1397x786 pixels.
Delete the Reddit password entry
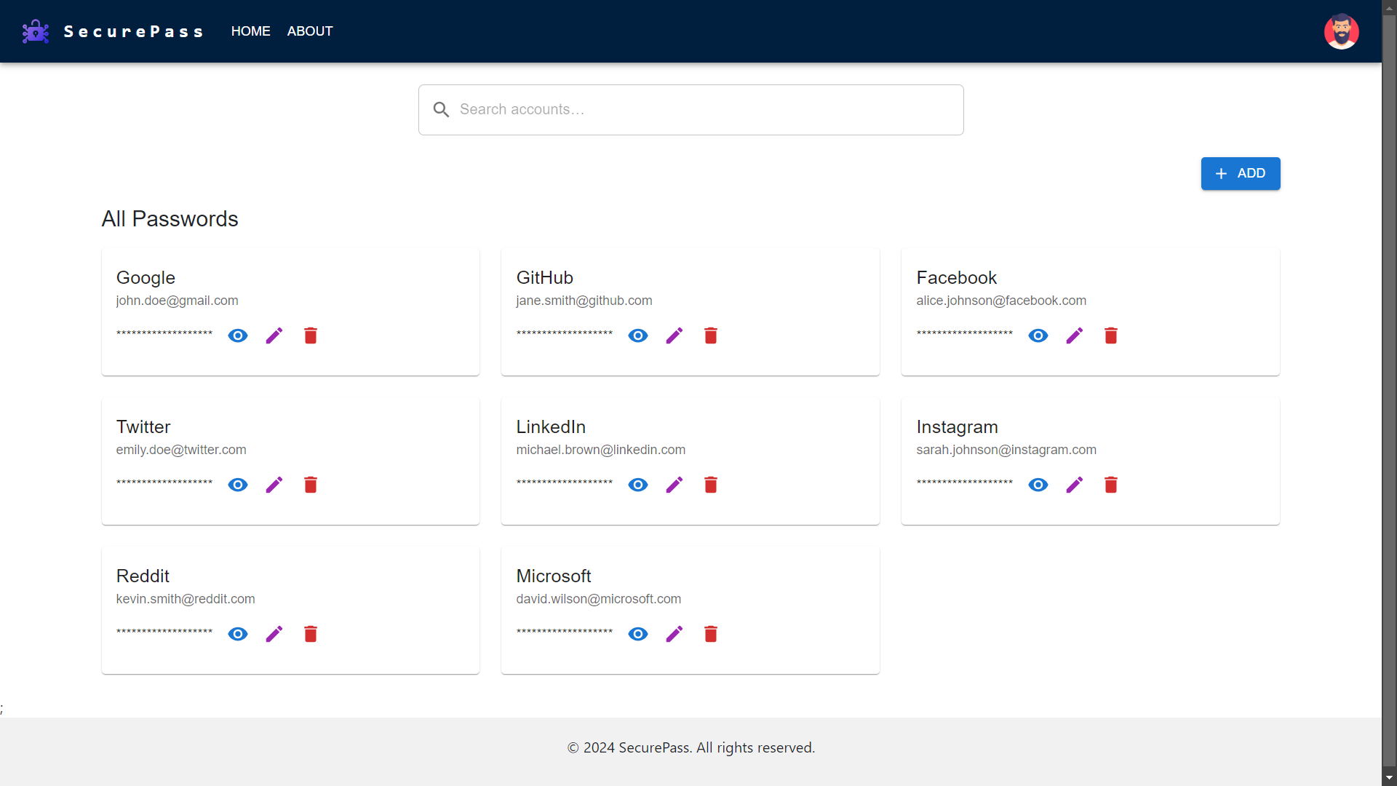[311, 634]
